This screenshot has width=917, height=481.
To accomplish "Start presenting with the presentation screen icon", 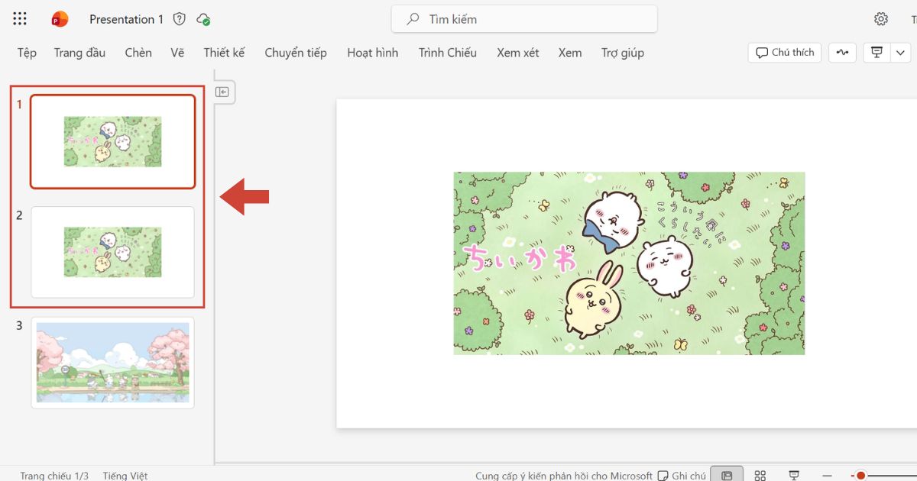I will point(877,53).
